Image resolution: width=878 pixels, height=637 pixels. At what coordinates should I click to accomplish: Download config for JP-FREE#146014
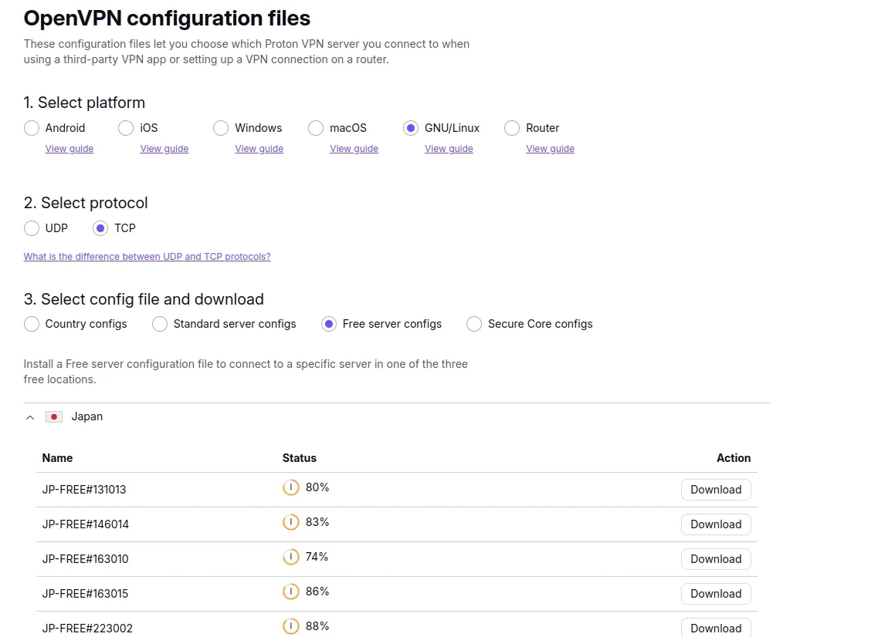[x=716, y=524]
